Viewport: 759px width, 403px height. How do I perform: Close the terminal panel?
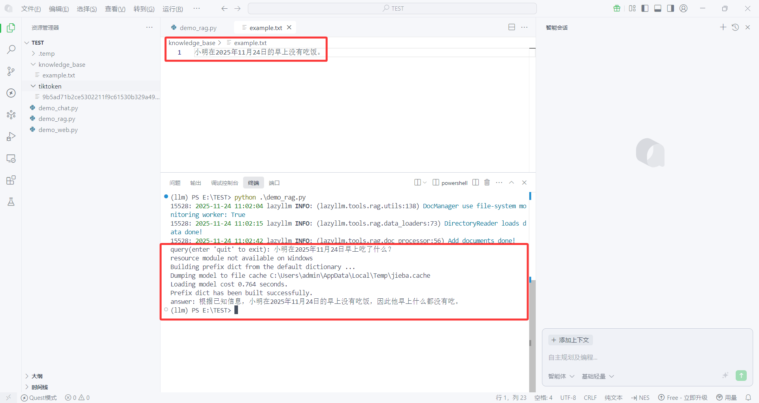coord(524,183)
